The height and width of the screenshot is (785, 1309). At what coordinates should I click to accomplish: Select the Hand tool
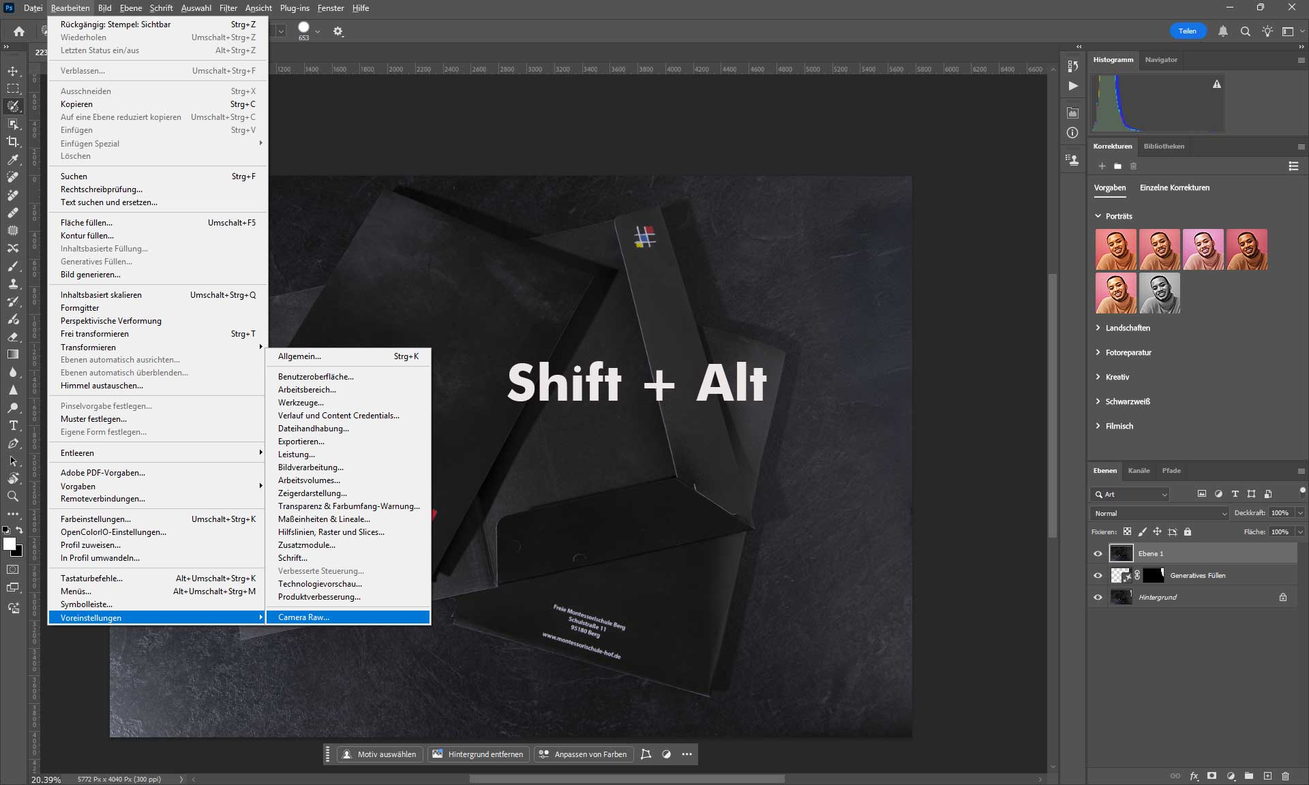[13, 479]
